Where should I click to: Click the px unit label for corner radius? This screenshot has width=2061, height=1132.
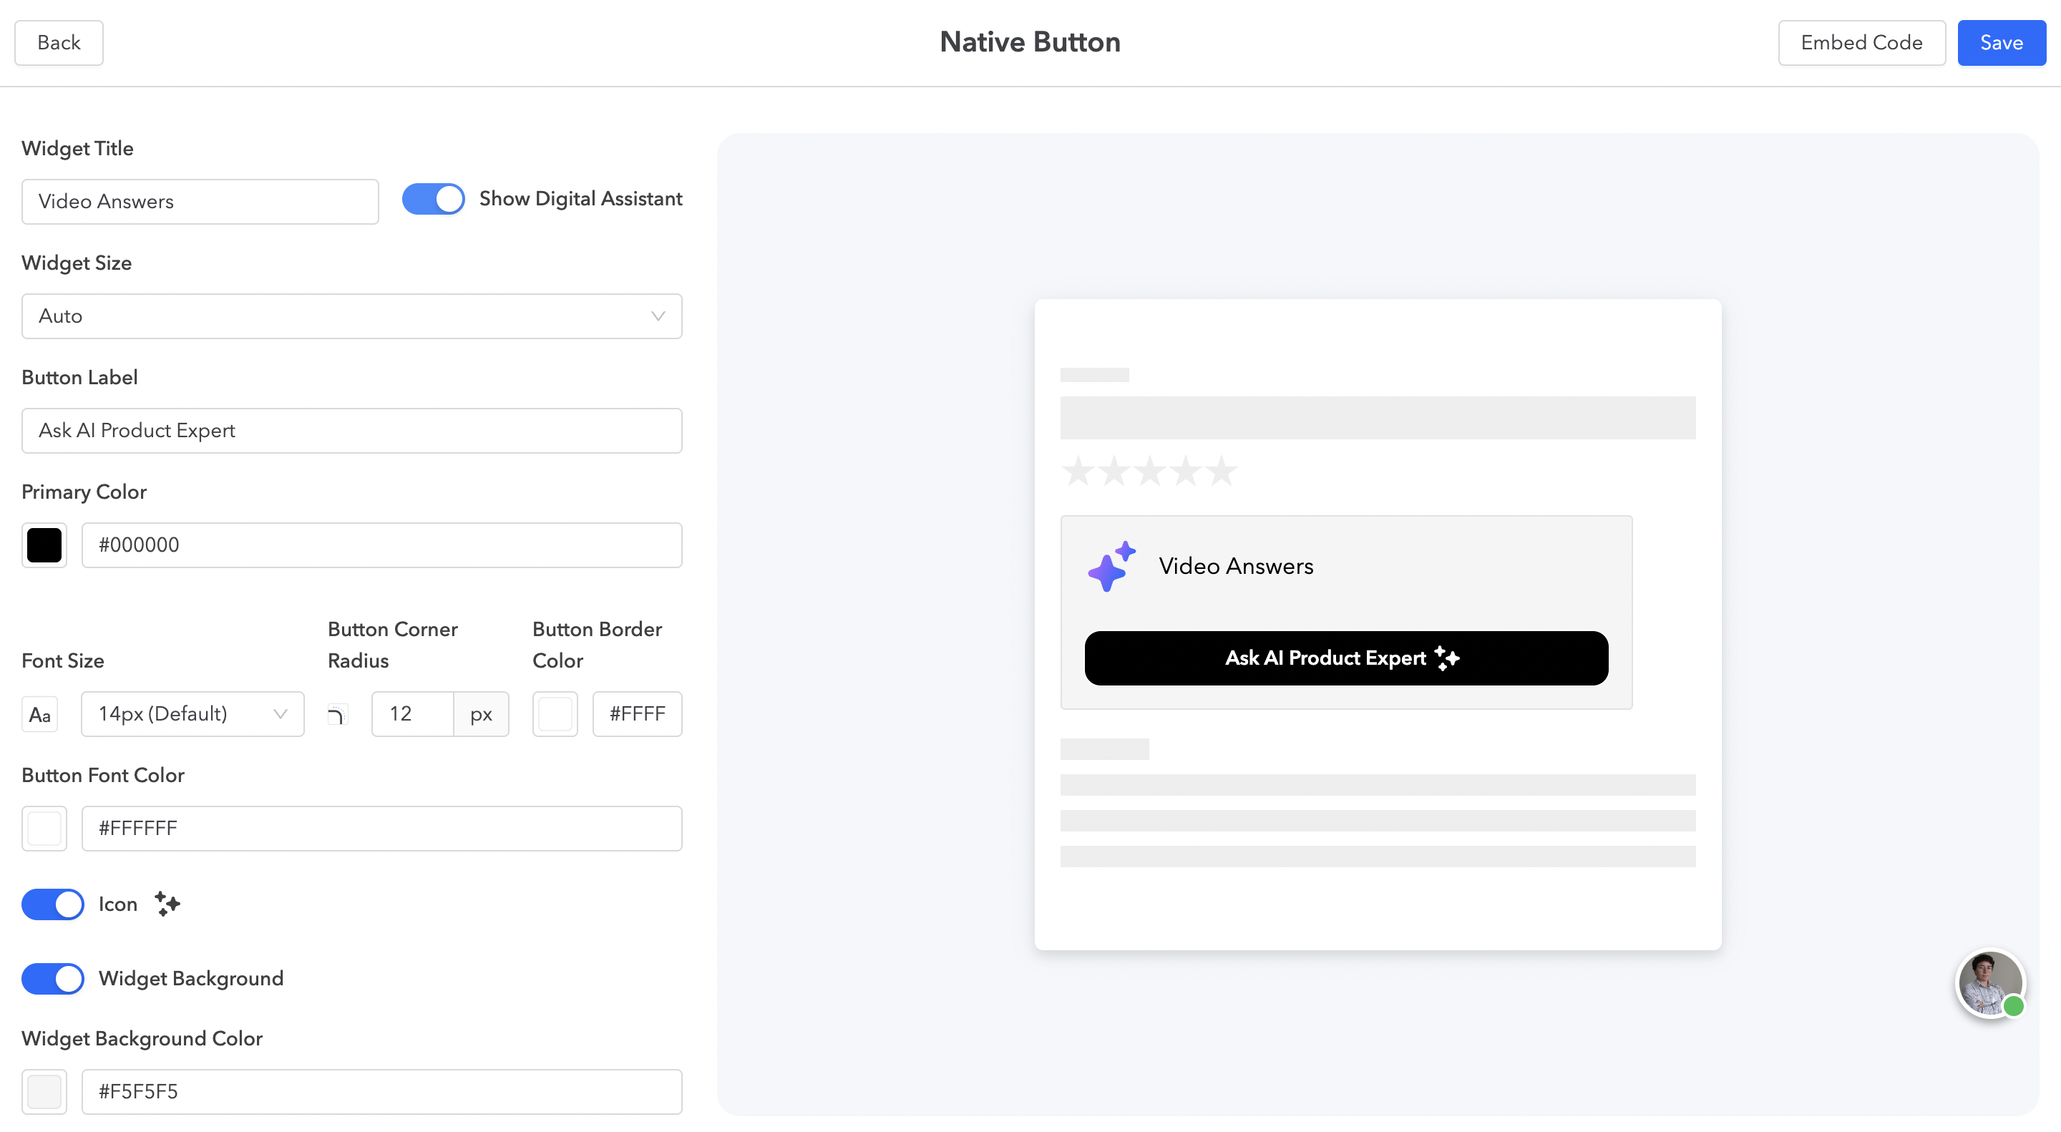pyautogui.click(x=481, y=714)
